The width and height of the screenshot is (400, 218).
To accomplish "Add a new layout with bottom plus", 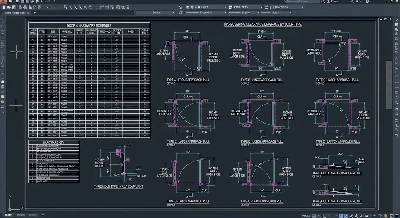I will coord(43,215).
